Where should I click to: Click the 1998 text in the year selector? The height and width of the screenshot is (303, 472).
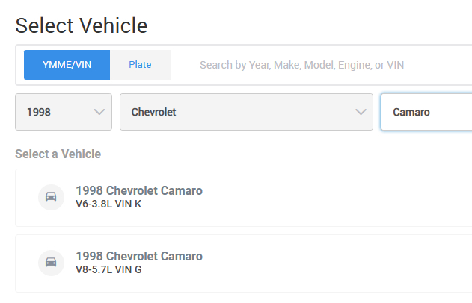[x=39, y=112]
